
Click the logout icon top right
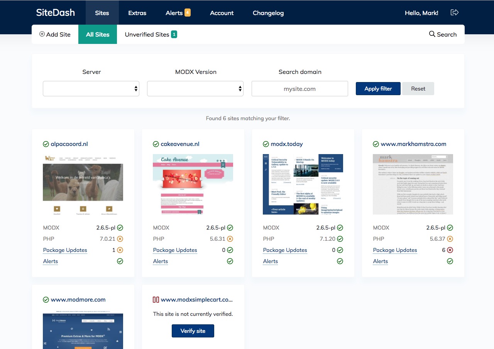tap(454, 12)
